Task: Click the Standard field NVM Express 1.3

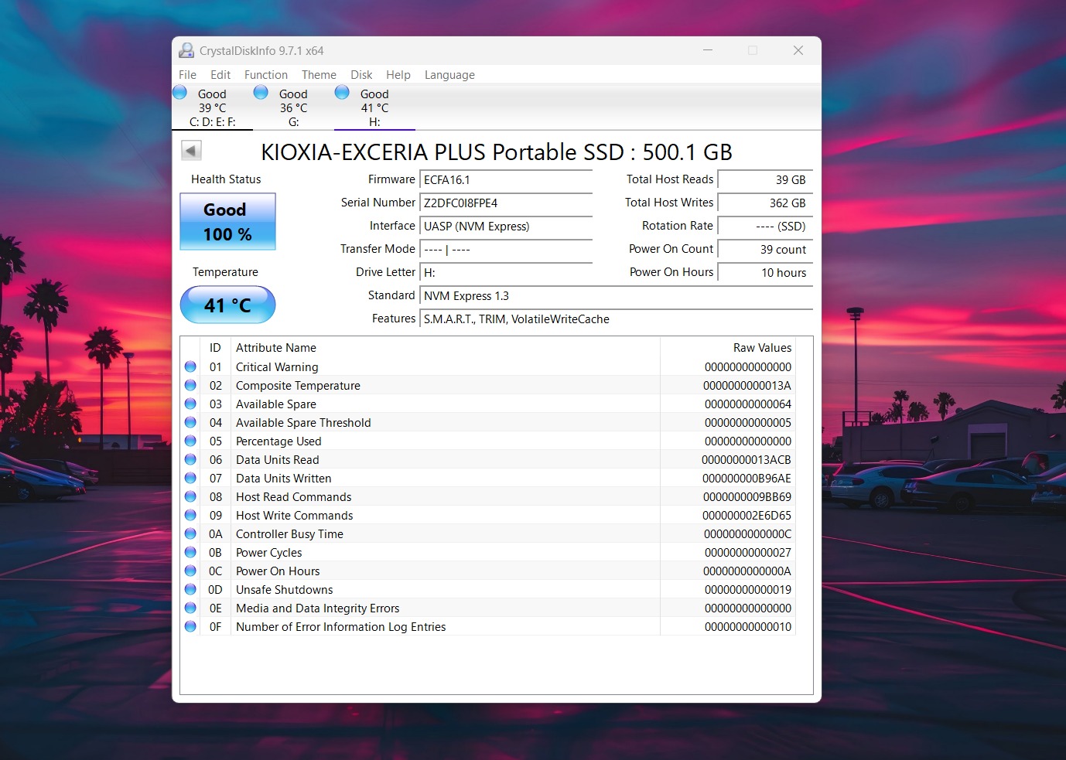Action: (x=616, y=295)
